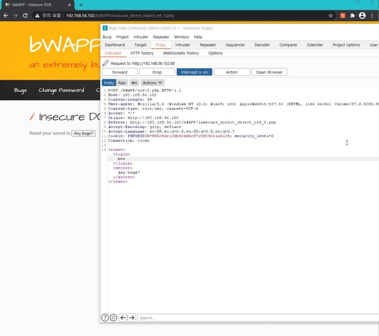This screenshot has width=379, height=336.
Task: Click the Referer header line
Action: click(192, 122)
